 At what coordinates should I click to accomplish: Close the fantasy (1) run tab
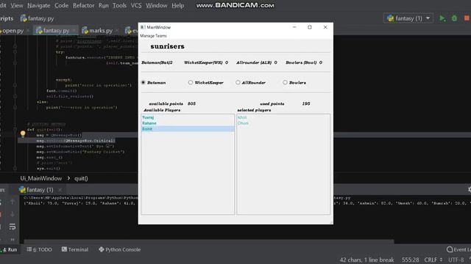click(x=60, y=190)
